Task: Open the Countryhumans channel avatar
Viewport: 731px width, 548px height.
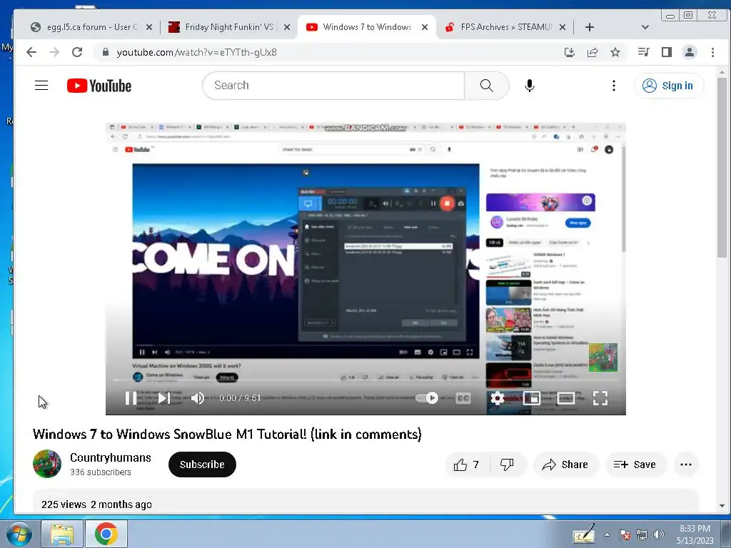Action: pyautogui.click(x=46, y=464)
